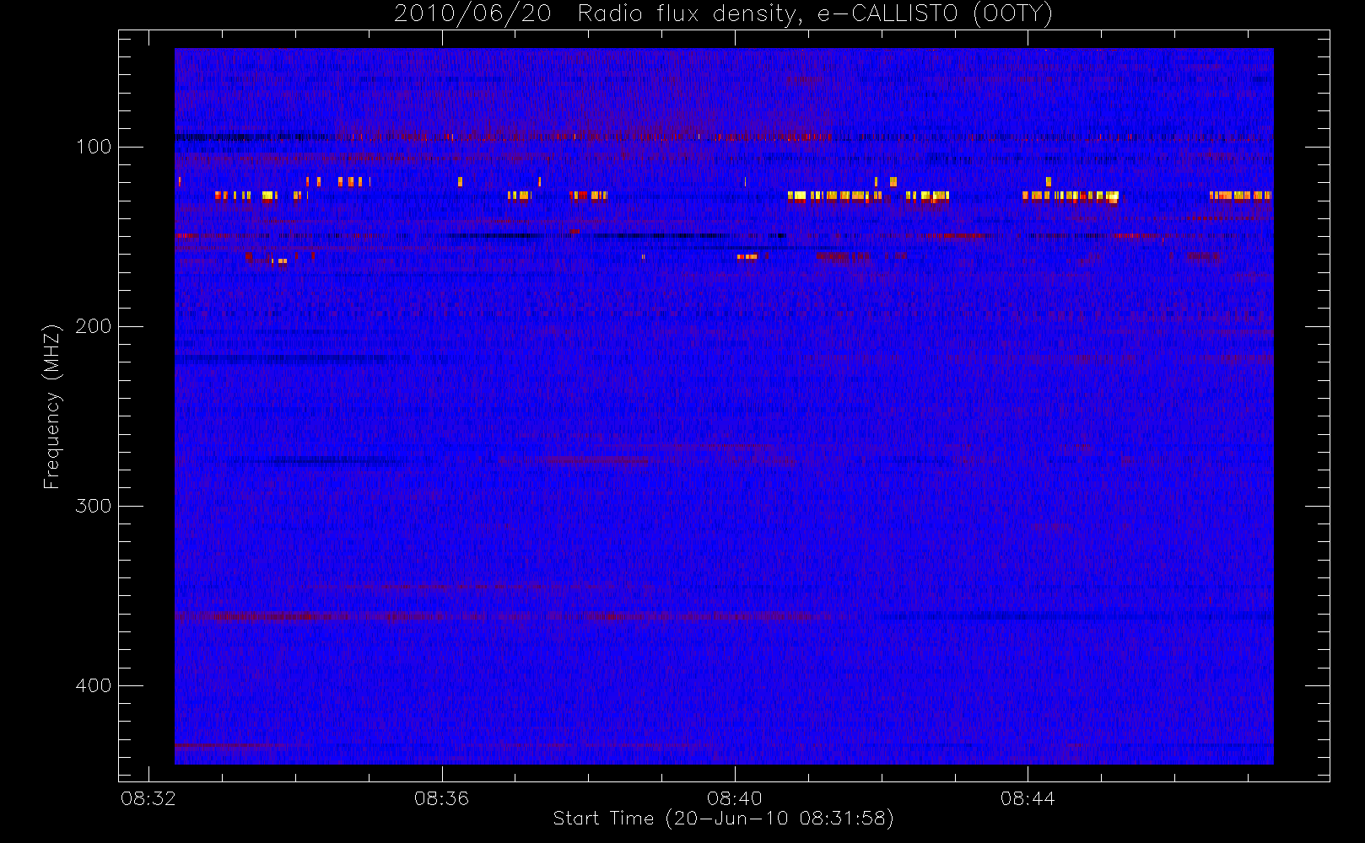
Task: Click the 300 frequency tick label
Action: pyautogui.click(x=94, y=506)
